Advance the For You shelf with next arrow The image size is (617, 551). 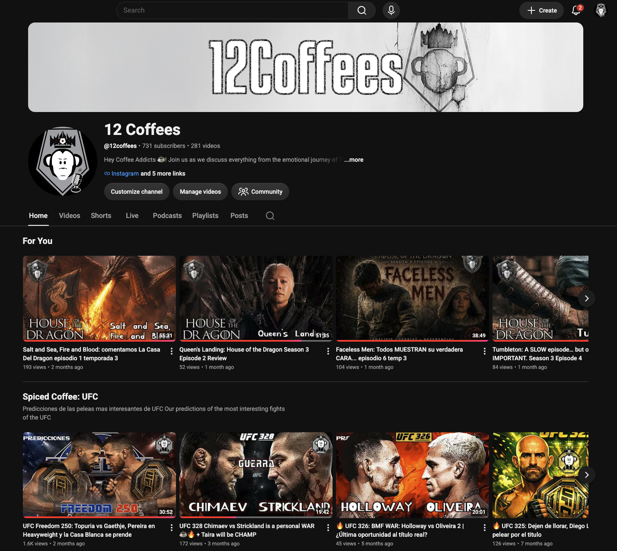pos(587,298)
